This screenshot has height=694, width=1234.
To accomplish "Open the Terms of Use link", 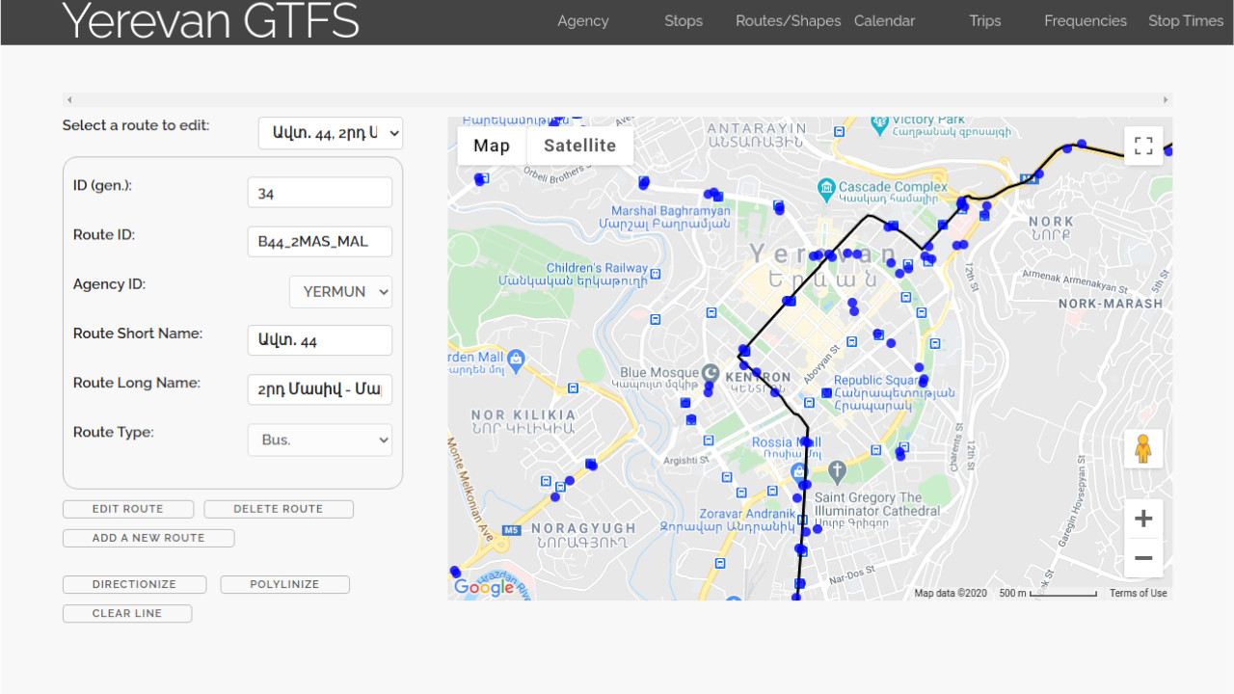I will click(x=1138, y=593).
